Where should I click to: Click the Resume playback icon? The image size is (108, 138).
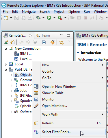[x=72, y=18]
